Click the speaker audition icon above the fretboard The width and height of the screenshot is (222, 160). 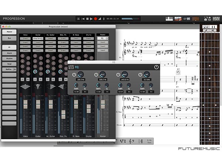coord(213,30)
